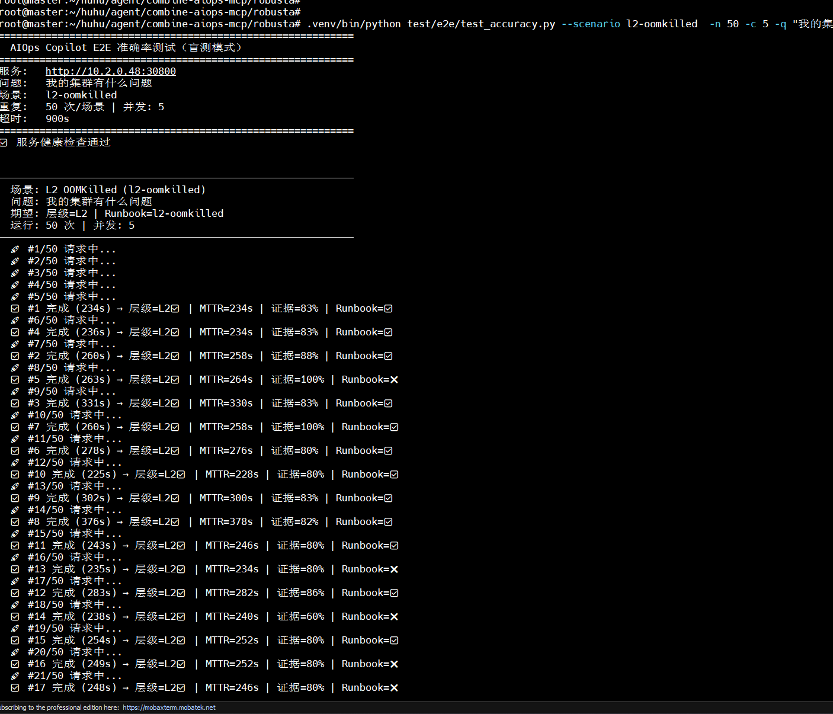Screen dimensions: 833x714
Task: Click the checkmark after 层级=L2 on run #3
Action: (175, 404)
